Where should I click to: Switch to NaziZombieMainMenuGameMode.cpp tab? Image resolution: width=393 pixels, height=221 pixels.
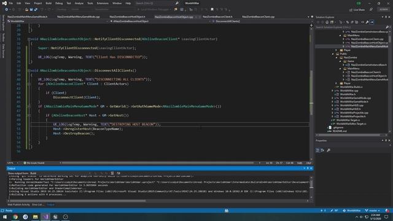78,17
